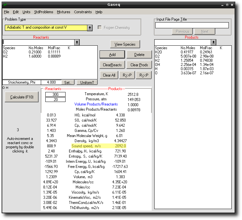The height and width of the screenshot is (220, 242).
Task: Click the Free Energy, G, kcal/kg label
Action: pyautogui.click(x=86, y=167)
